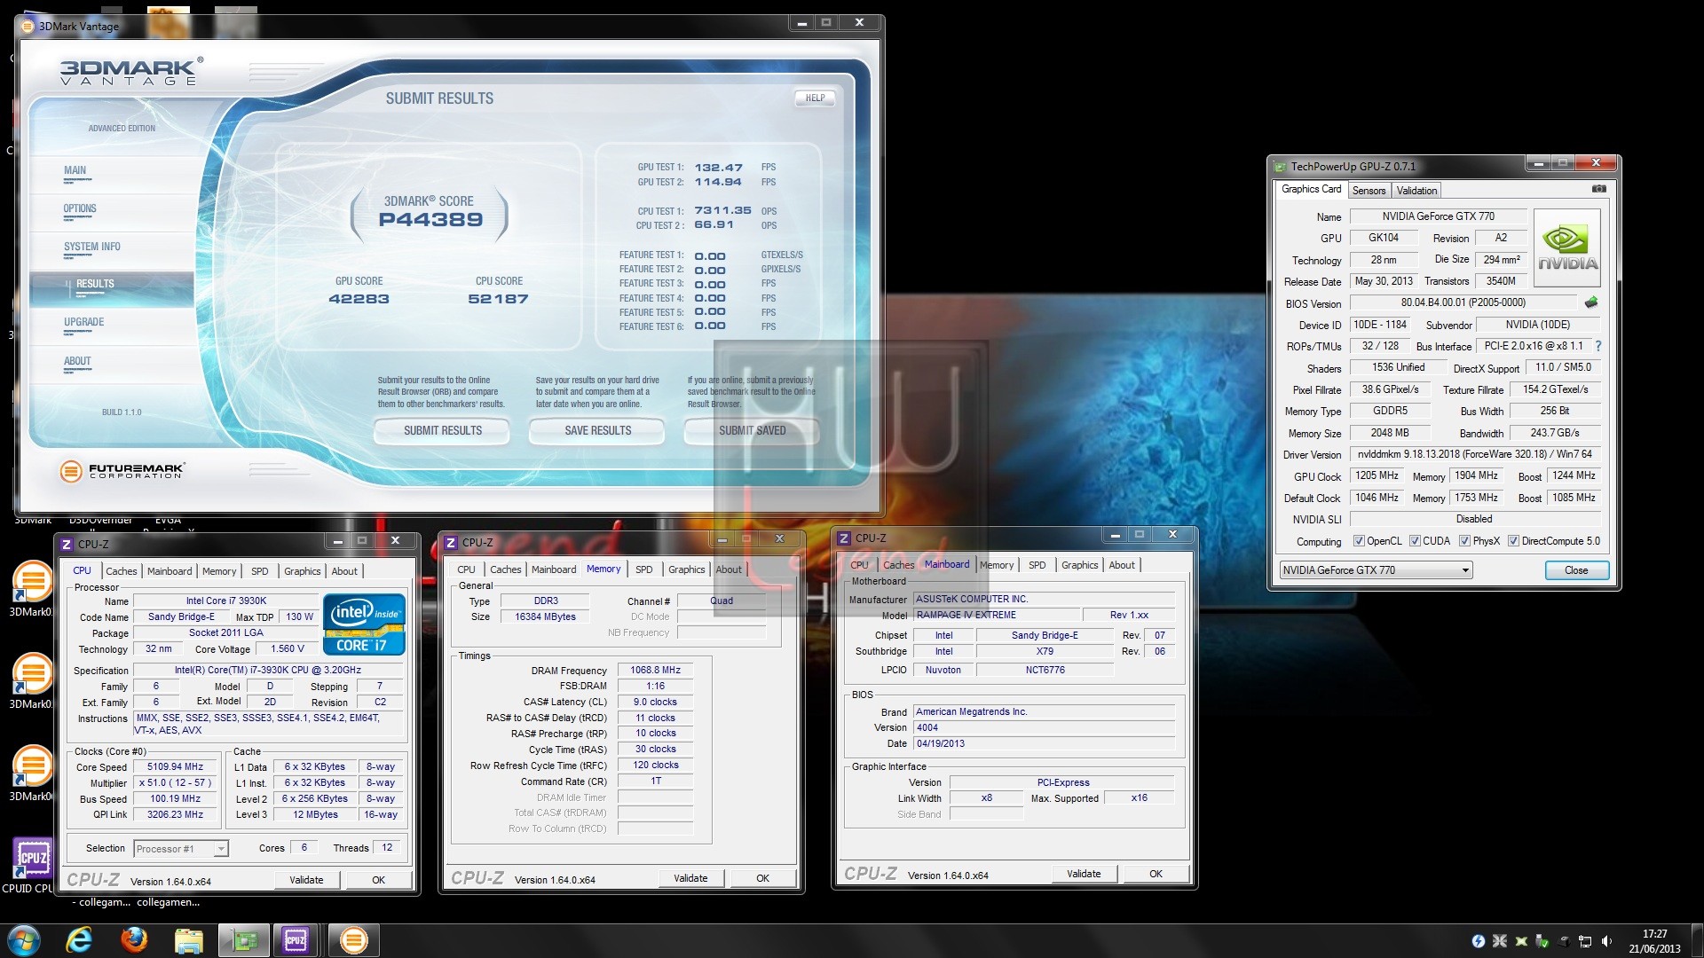The width and height of the screenshot is (1704, 958).
Task: Click the HELP button in 3DMark
Action: 815,98
